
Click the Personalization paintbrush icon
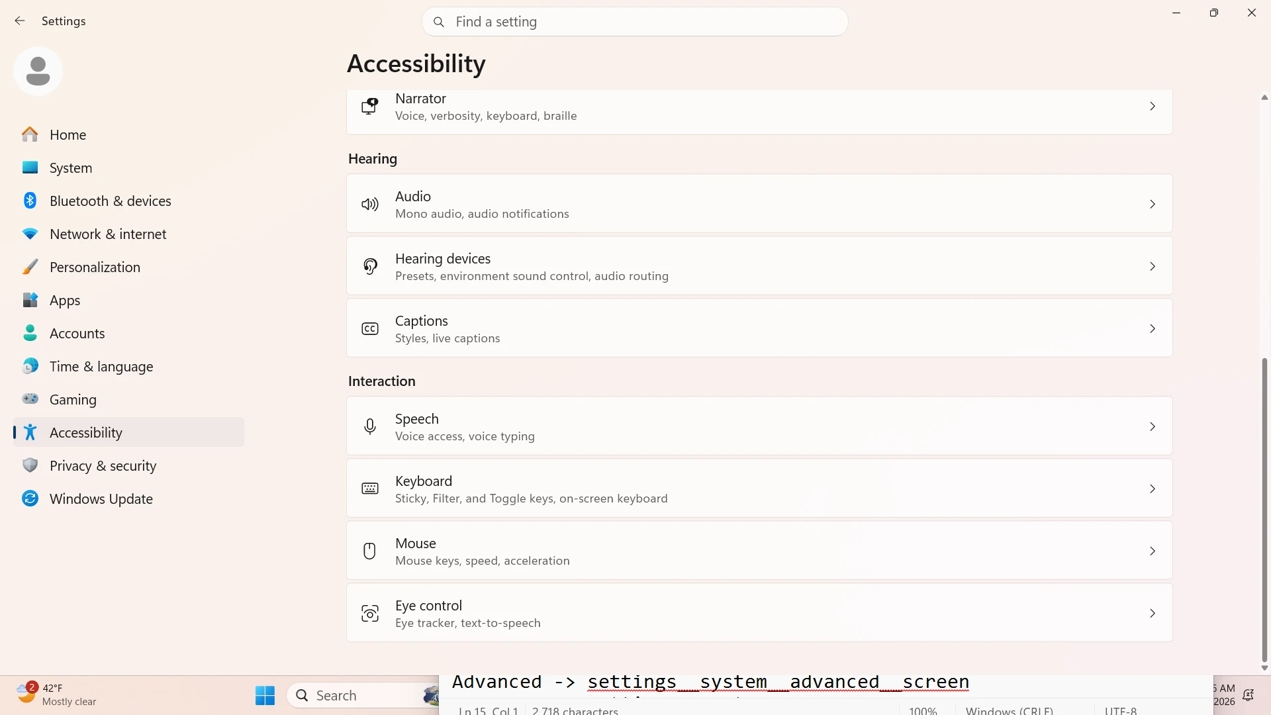pyautogui.click(x=30, y=267)
